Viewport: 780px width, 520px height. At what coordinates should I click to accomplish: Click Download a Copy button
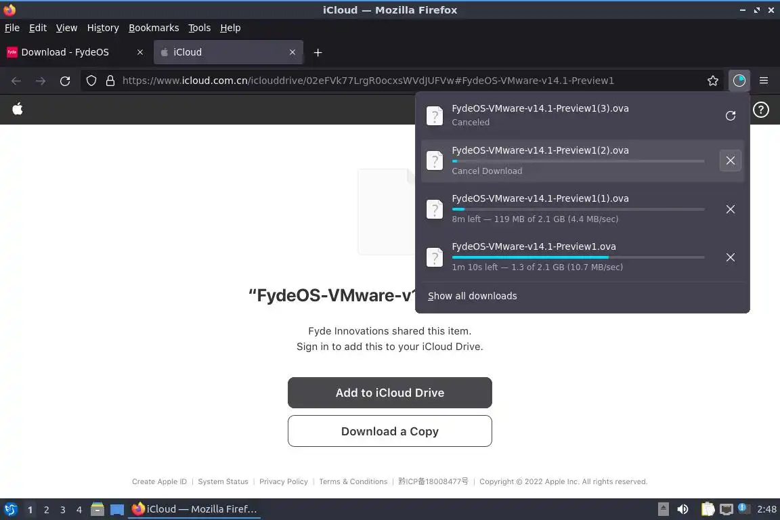(389, 431)
